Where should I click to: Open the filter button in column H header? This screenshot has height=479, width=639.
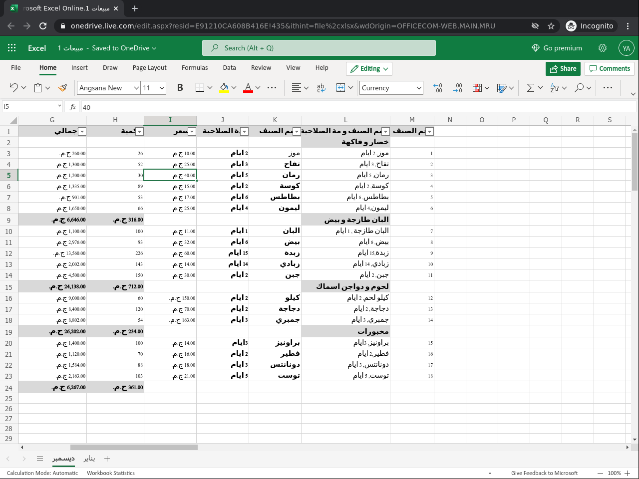[140, 131]
